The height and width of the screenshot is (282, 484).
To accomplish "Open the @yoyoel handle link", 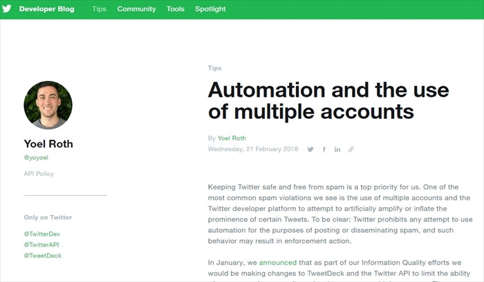I will click(x=36, y=158).
